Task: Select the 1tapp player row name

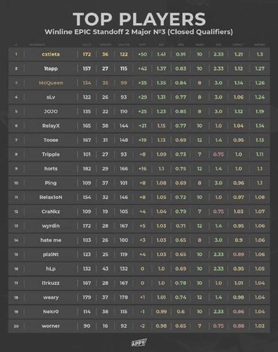Action: point(51,69)
